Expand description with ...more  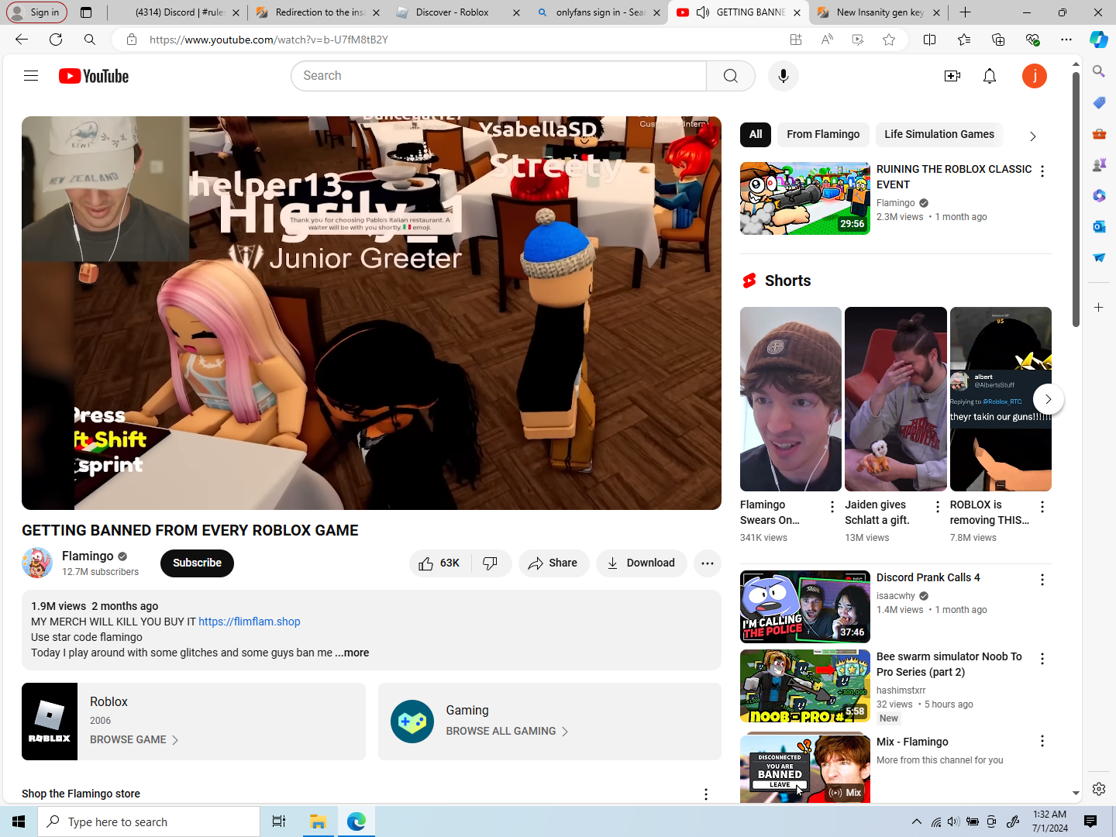tap(353, 653)
